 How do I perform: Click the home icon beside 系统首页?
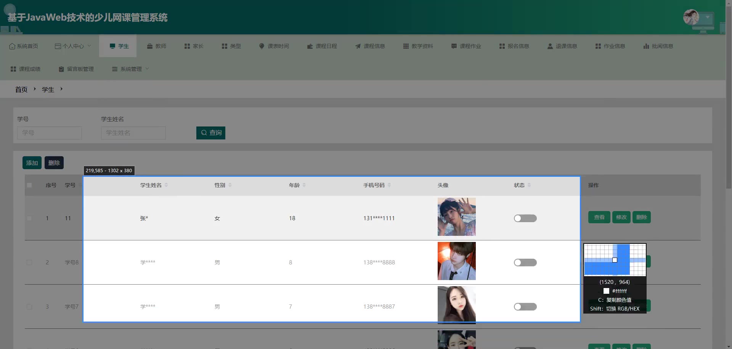coord(12,46)
